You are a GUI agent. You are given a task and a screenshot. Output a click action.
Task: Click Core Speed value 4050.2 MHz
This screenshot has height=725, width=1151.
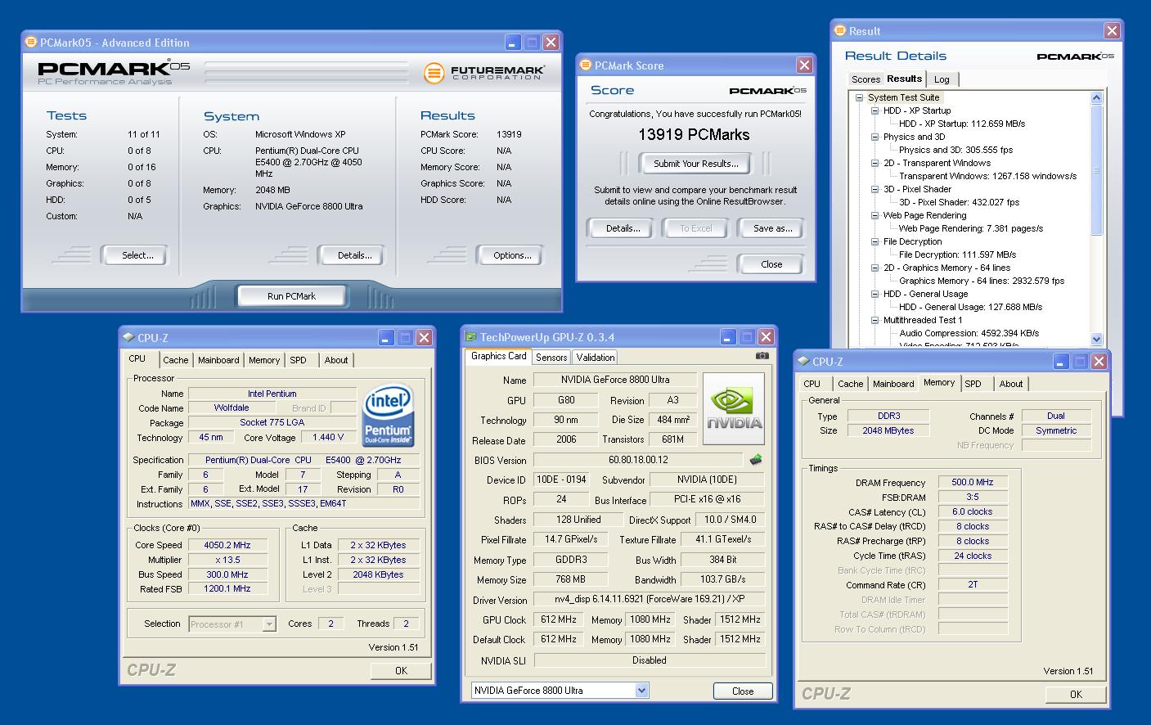point(227,545)
